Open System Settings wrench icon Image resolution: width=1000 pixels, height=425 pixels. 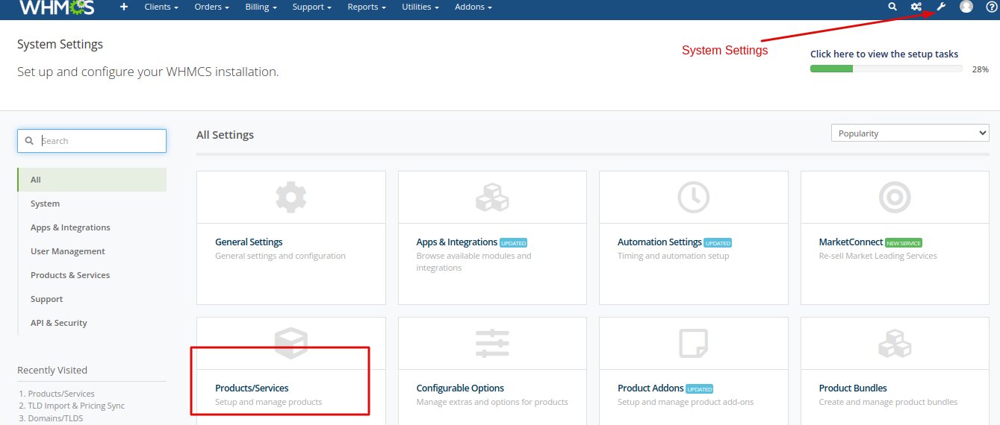point(941,7)
